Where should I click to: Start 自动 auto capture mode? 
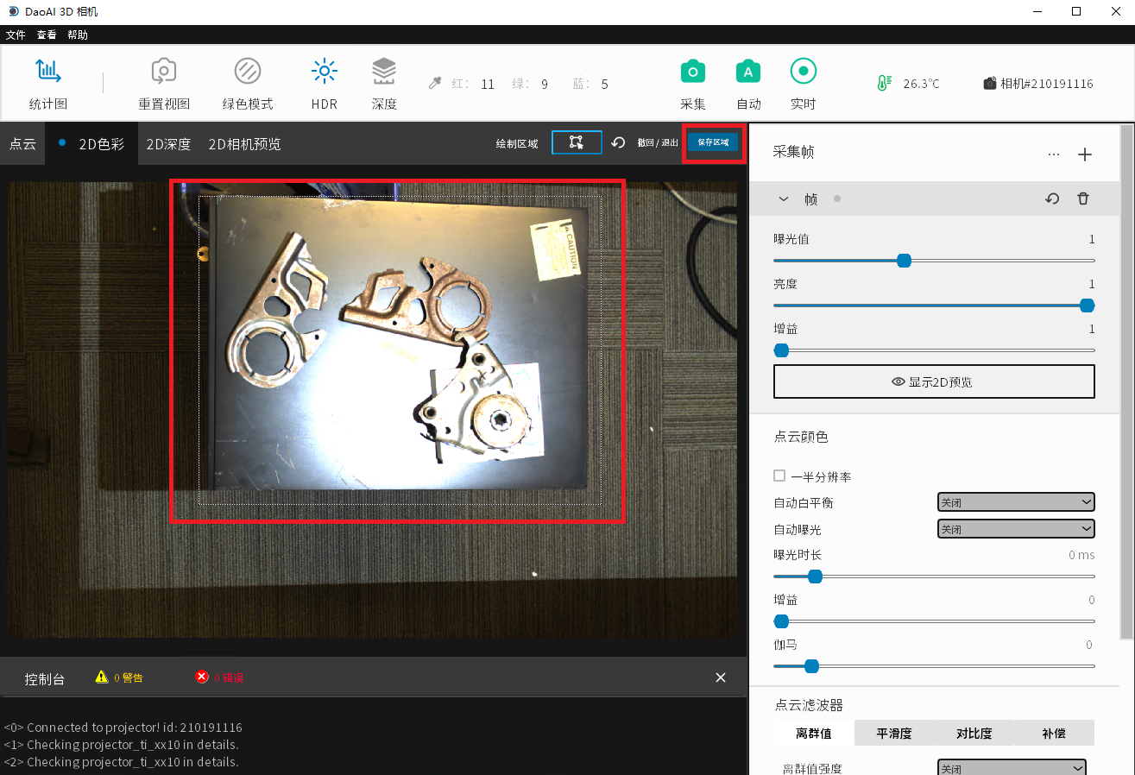tap(748, 84)
